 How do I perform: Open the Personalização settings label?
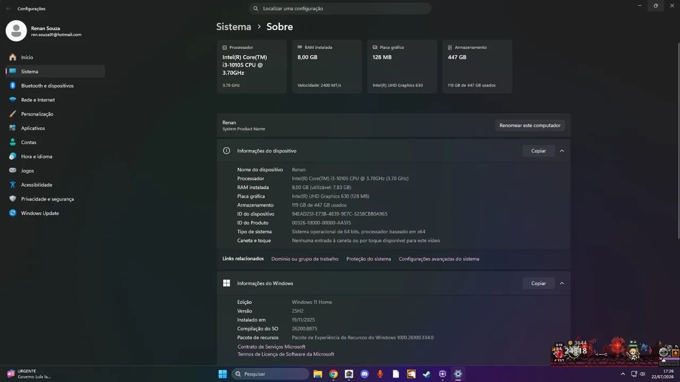coord(37,114)
